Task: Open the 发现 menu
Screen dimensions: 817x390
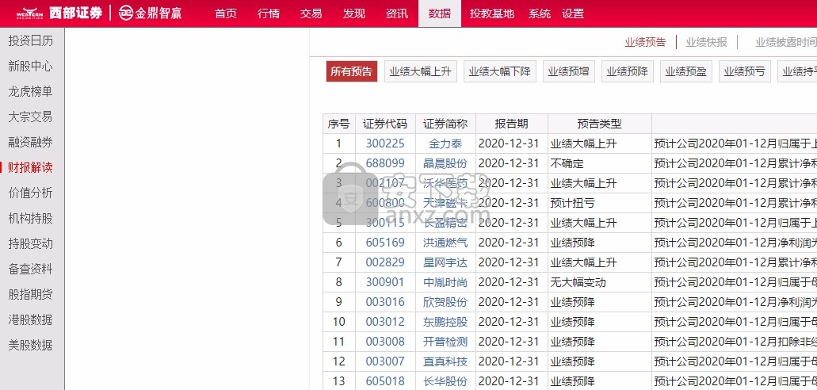Action: (x=353, y=13)
